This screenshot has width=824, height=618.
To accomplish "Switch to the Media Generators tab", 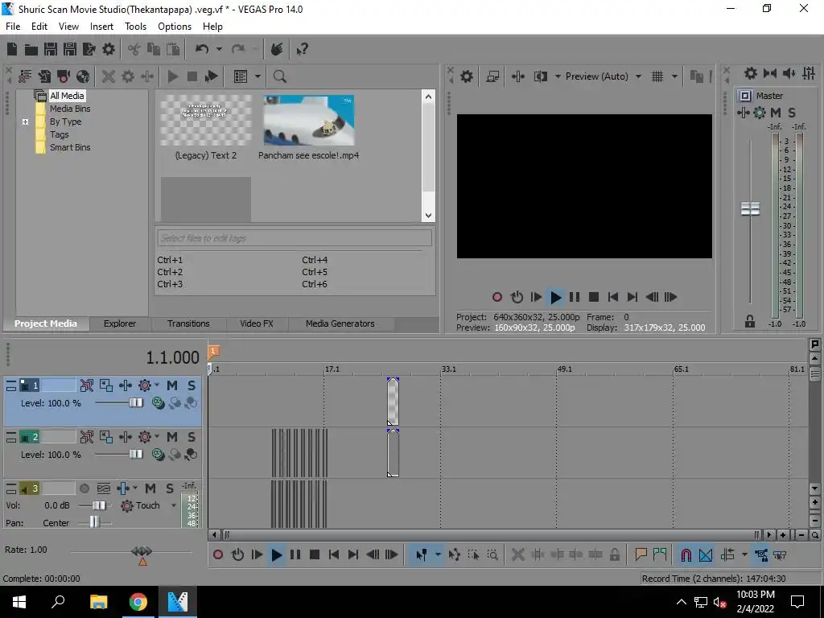I will tap(340, 323).
